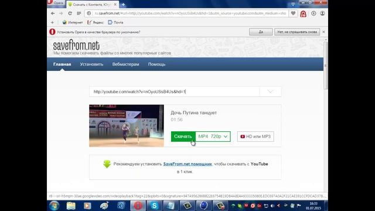The width and height of the screenshot is (375, 211).
Task: Open the SaveFrom.net помощник link
Action: click(x=187, y=164)
